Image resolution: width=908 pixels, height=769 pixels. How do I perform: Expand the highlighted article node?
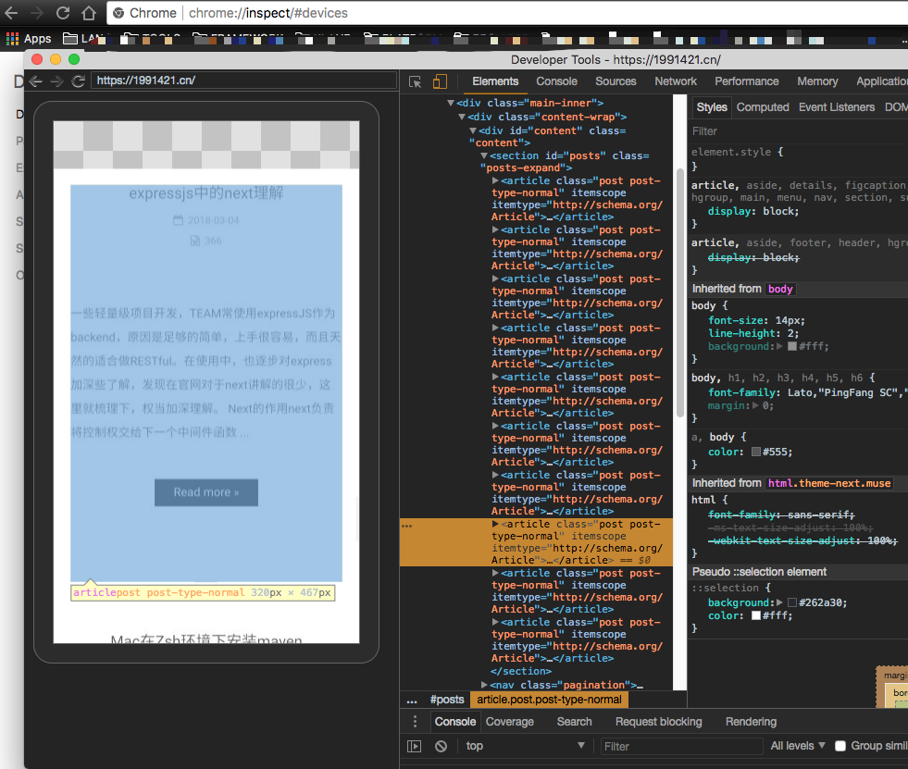click(496, 524)
